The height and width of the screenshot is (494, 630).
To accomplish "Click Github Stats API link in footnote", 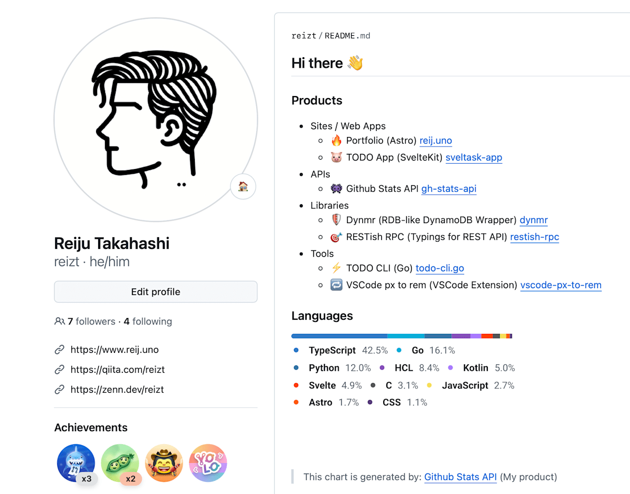I will (460, 477).
